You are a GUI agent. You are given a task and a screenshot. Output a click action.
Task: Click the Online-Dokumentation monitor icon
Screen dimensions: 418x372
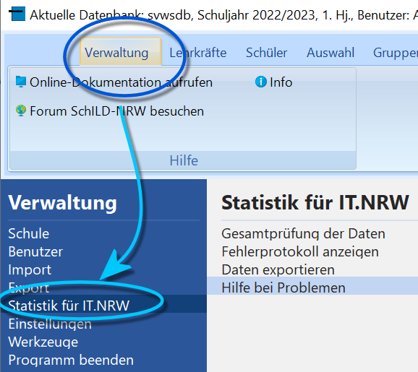21,82
